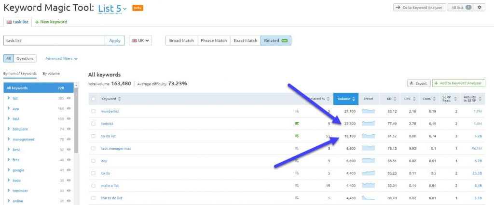Screen dimensions: 494x205
Task: Check the to do list row checkbox
Action: (x=93, y=136)
